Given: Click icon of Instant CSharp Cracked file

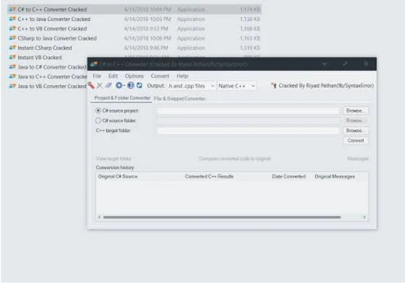Looking at the screenshot, I should click(x=13, y=48).
